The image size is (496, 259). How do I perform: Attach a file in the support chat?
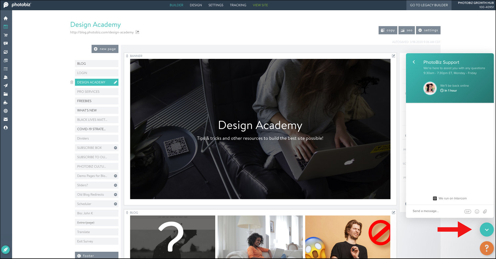pyautogui.click(x=485, y=211)
